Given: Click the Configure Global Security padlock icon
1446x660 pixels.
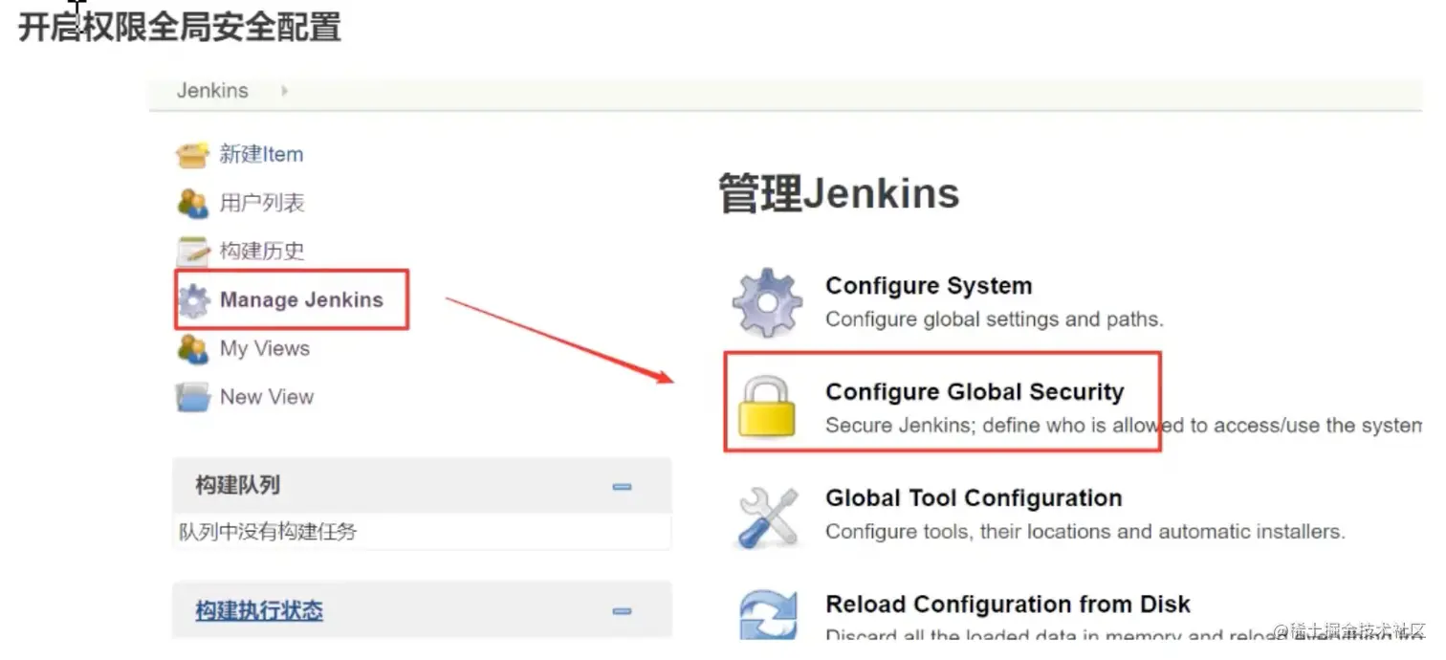Looking at the screenshot, I should [x=767, y=407].
